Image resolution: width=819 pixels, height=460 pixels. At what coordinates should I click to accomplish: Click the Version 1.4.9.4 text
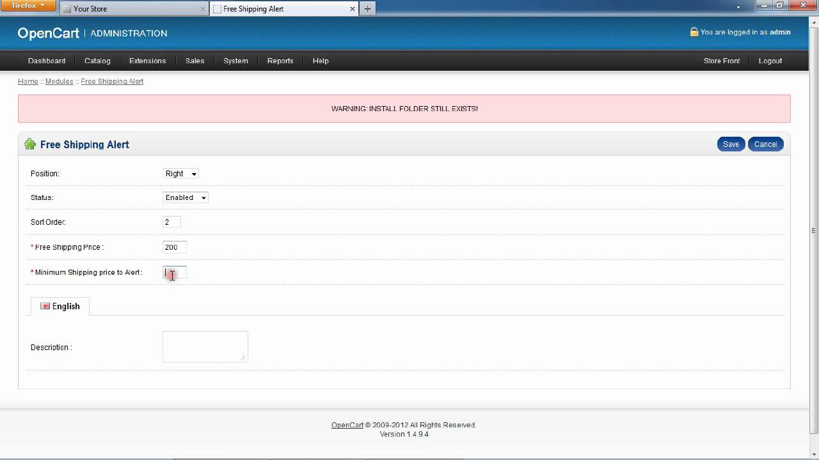[x=404, y=434]
